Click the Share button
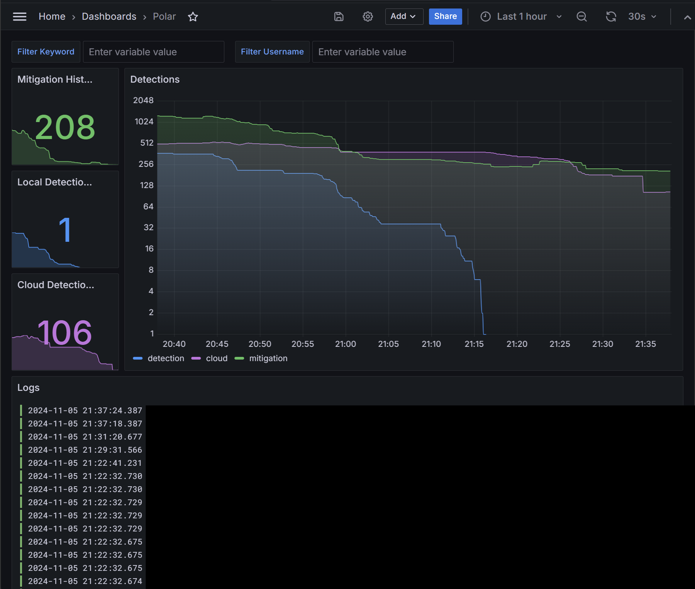The width and height of the screenshot is (695, 589). (445, 16)
